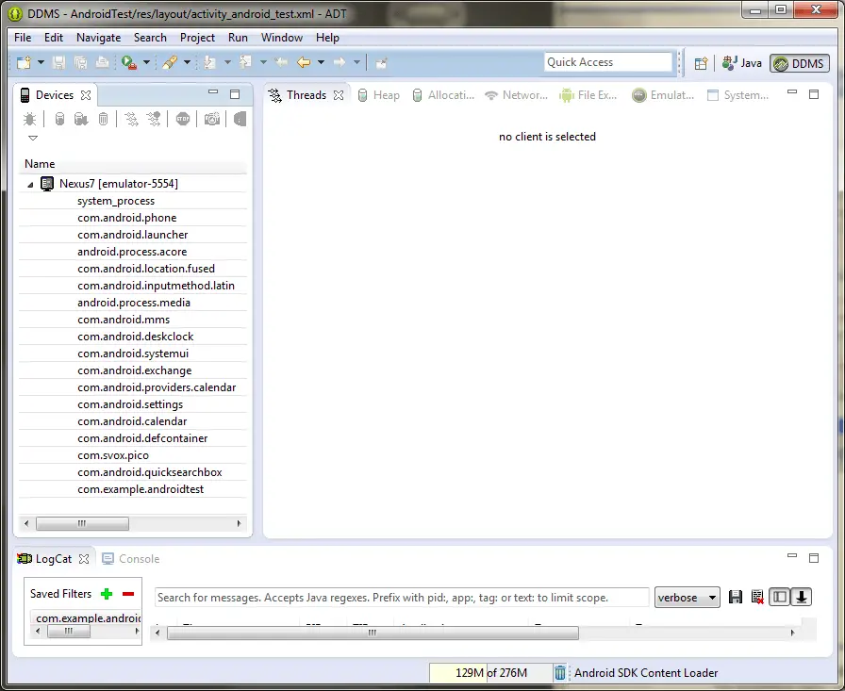Open the Window menu

click(281, 38)
